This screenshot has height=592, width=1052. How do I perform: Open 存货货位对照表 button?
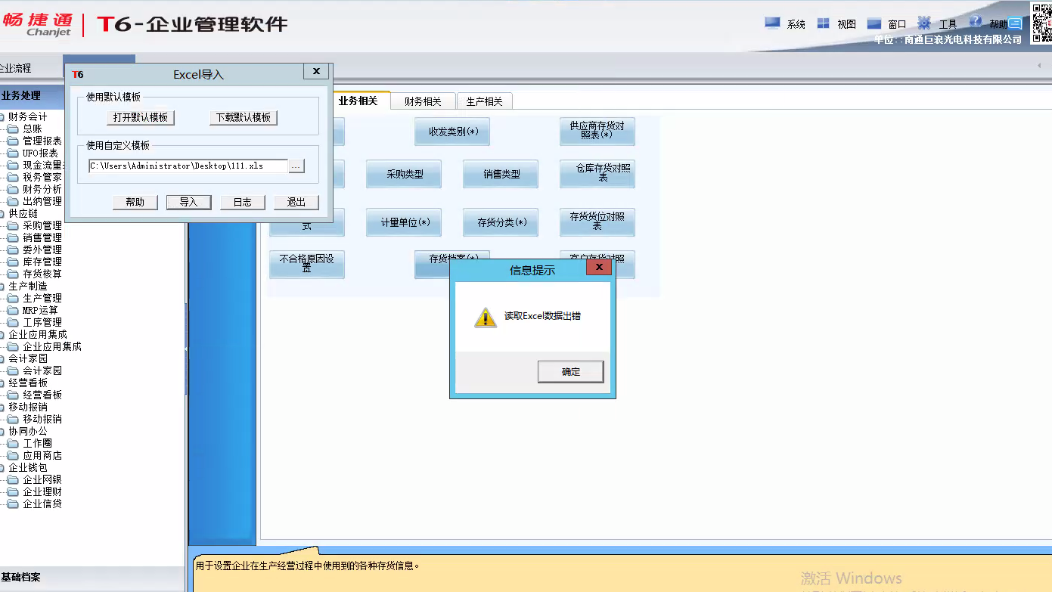597,222
